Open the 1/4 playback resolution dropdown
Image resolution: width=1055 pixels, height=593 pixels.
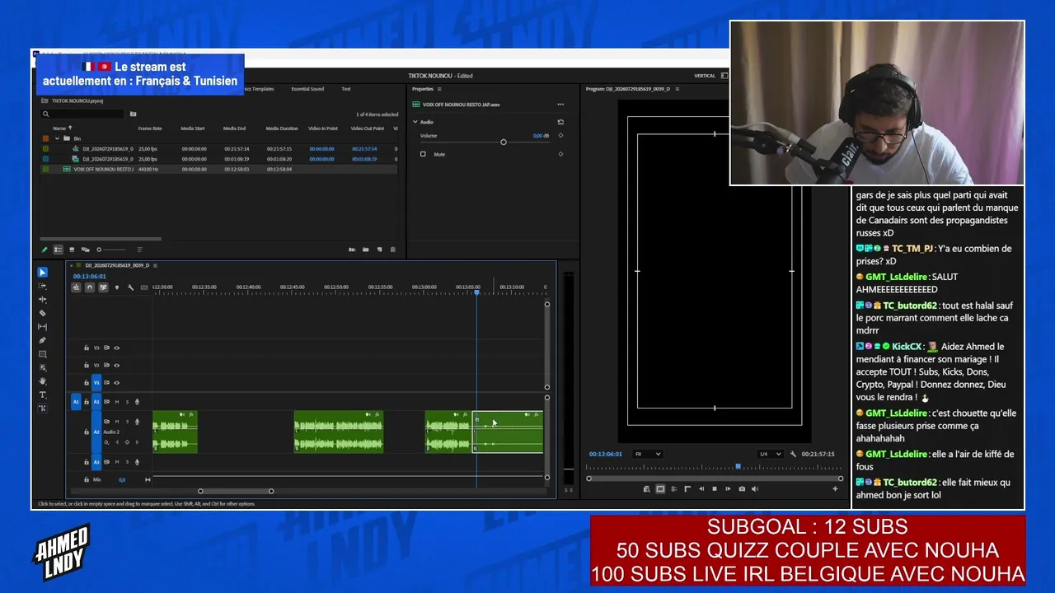[769, 454]
